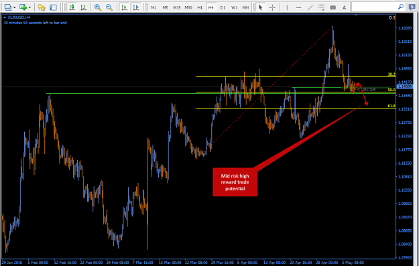This screenshot has height=266, width=419.
Task: Select the MN monthly timeframe
Action: pos(245,7)
